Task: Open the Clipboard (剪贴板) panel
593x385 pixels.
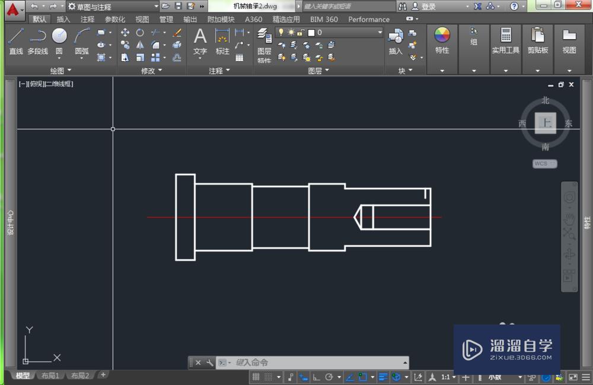Action: [538, 40]
